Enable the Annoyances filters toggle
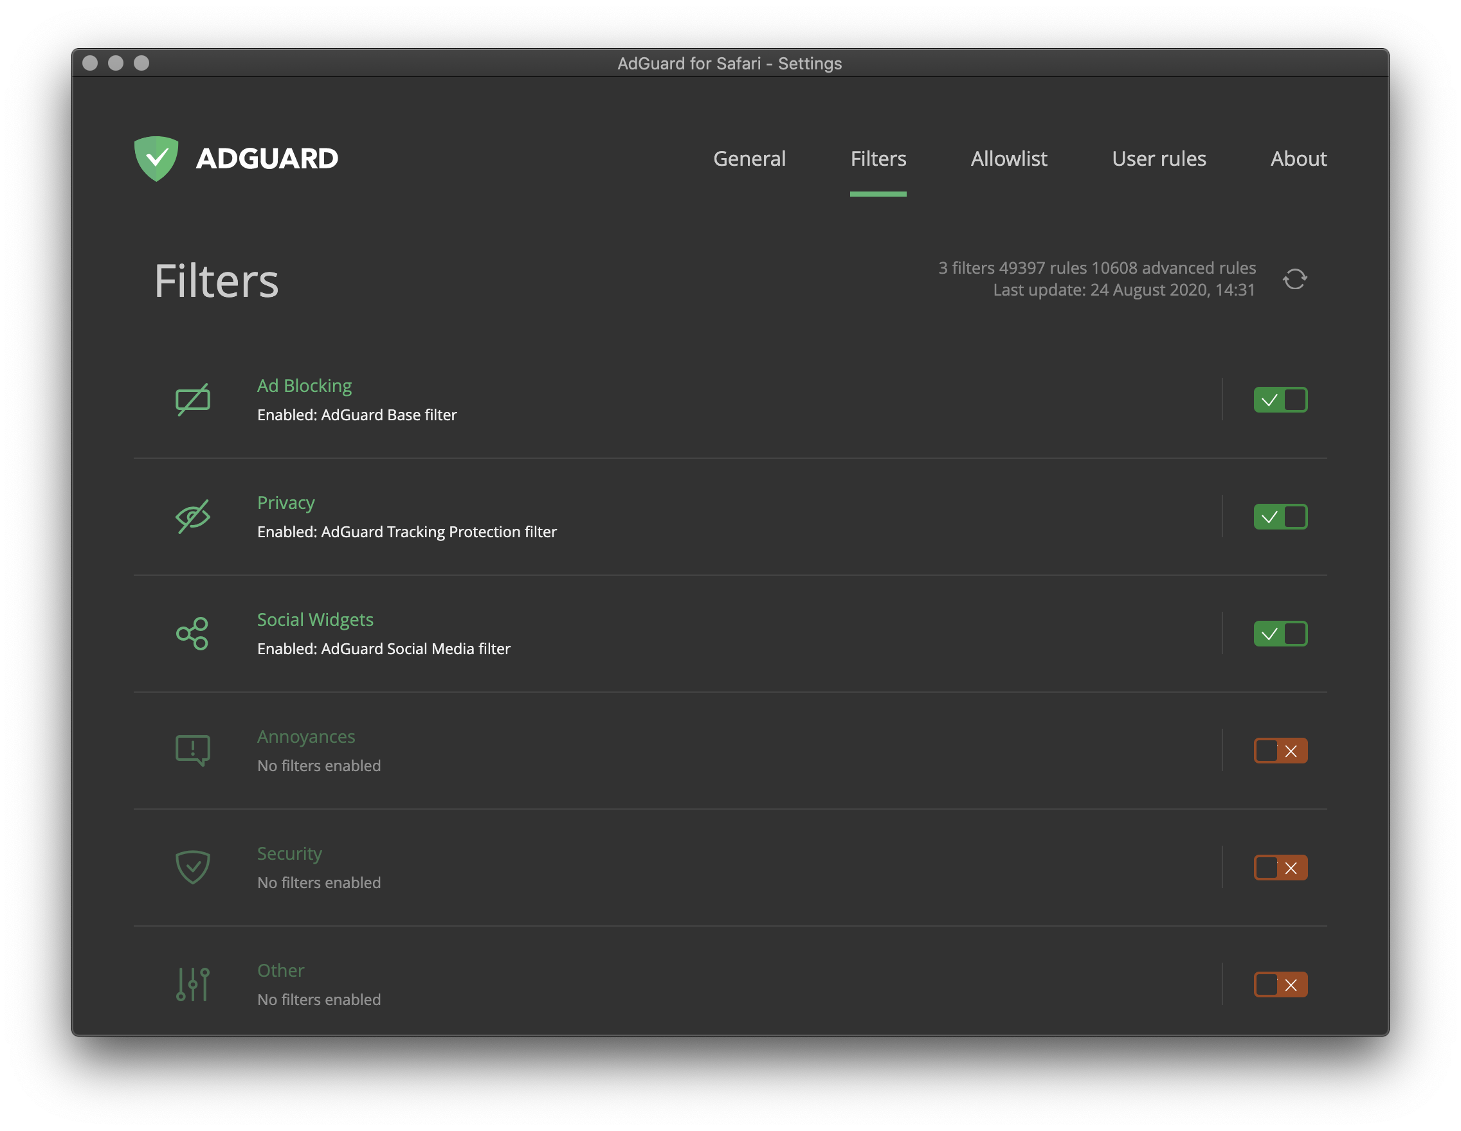1461x1131 pixels. tap(1280, 751)
